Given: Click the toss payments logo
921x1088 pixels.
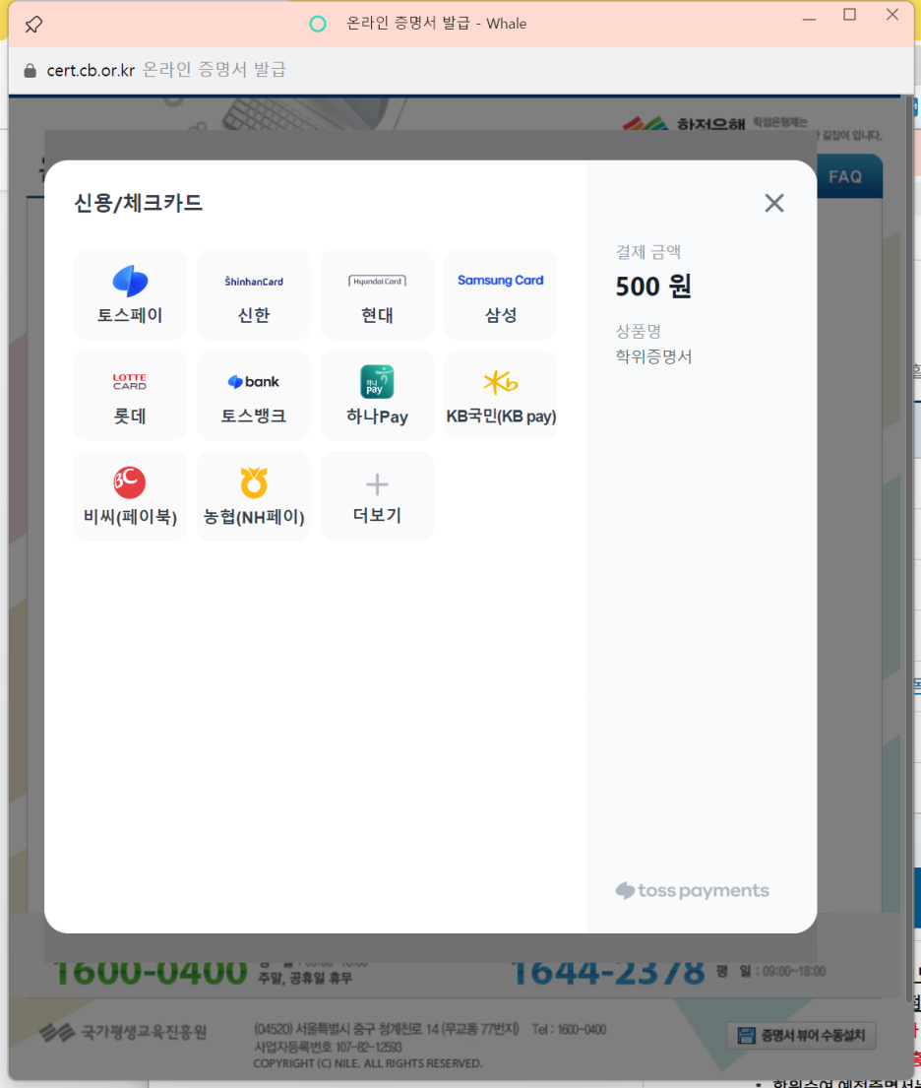Looking at the screenshot, I should 692,890.
